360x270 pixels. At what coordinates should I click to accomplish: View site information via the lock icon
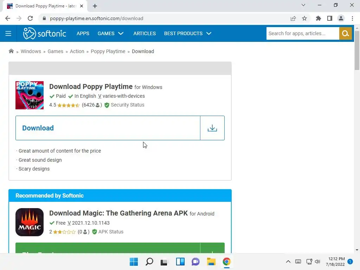(x=44, y=18)
